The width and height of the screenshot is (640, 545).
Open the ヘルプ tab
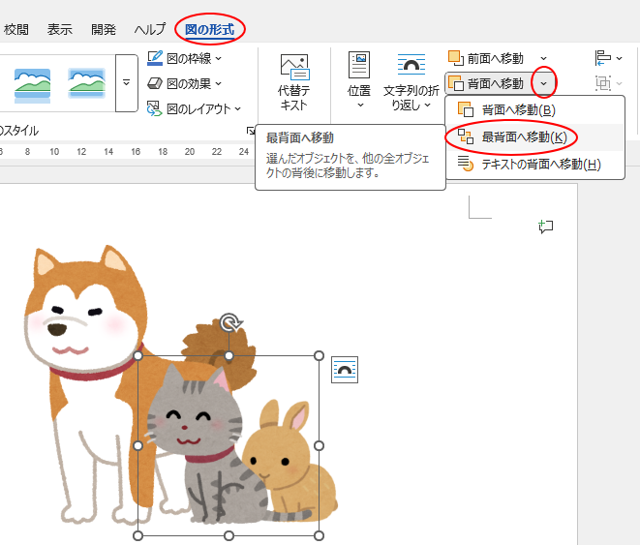[x=150, y=29]
